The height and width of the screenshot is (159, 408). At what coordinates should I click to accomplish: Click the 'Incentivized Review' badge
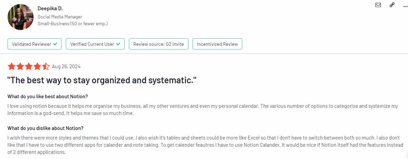pos(217,44)
